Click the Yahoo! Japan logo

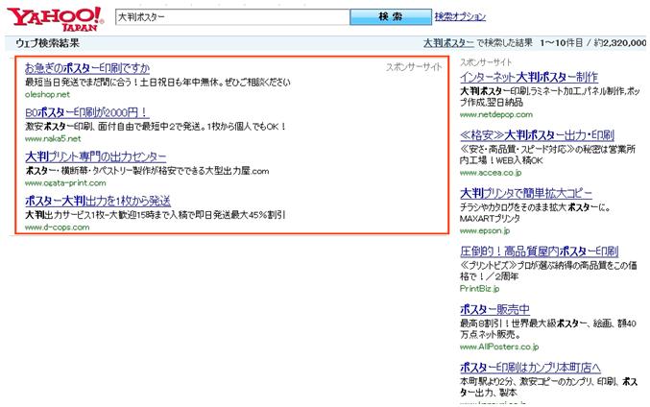[55, 18]
